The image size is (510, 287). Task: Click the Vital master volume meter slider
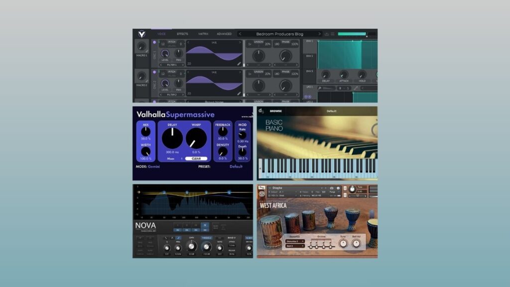click(357, 34)
